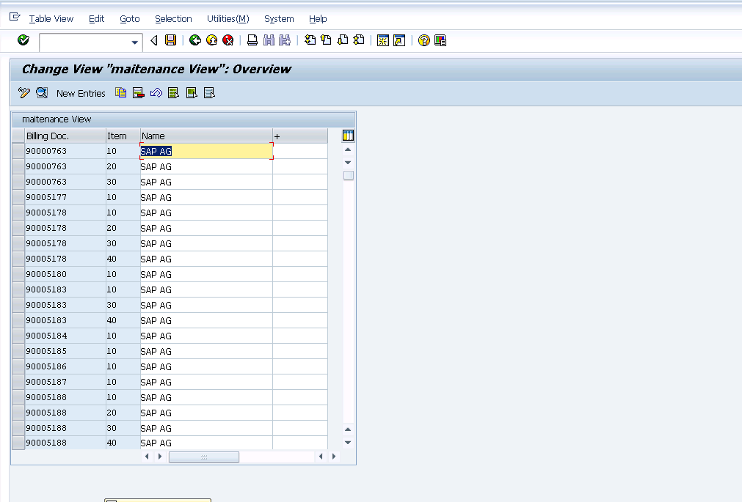Click the plus column header

300,136
